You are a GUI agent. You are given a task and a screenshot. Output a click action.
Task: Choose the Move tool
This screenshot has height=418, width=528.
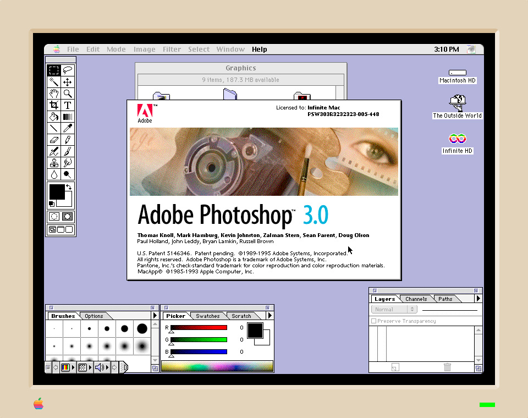(67, 82)
